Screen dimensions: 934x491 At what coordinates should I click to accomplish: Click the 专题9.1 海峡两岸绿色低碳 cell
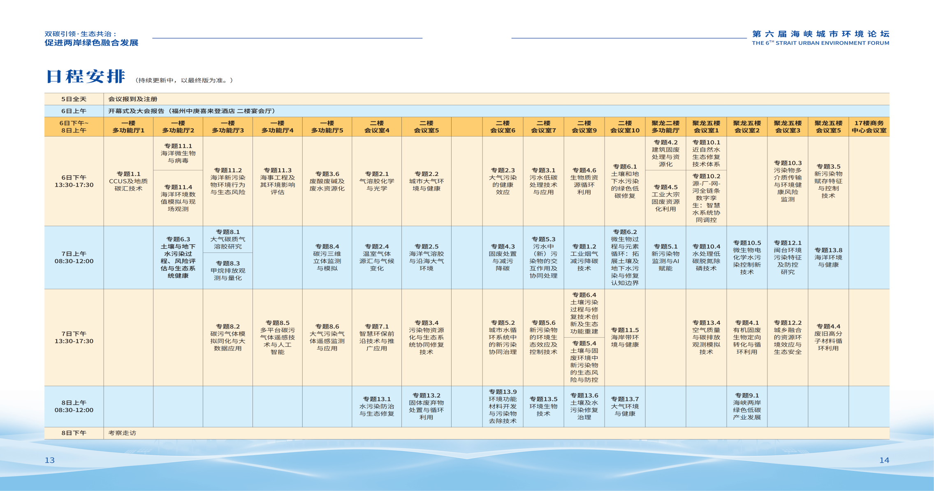tap(746, 406)
